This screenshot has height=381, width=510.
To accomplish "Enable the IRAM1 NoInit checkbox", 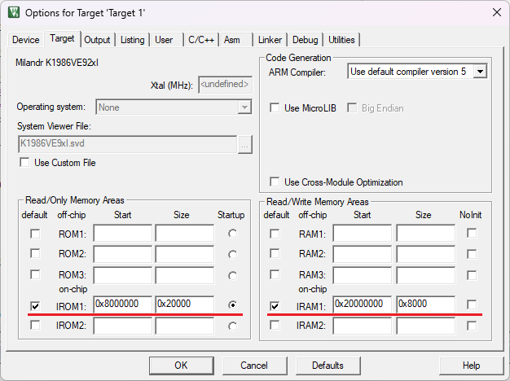I will [x=472, y=305].
